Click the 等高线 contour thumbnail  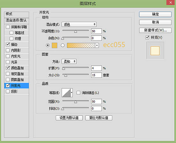[x=66, y=93]
